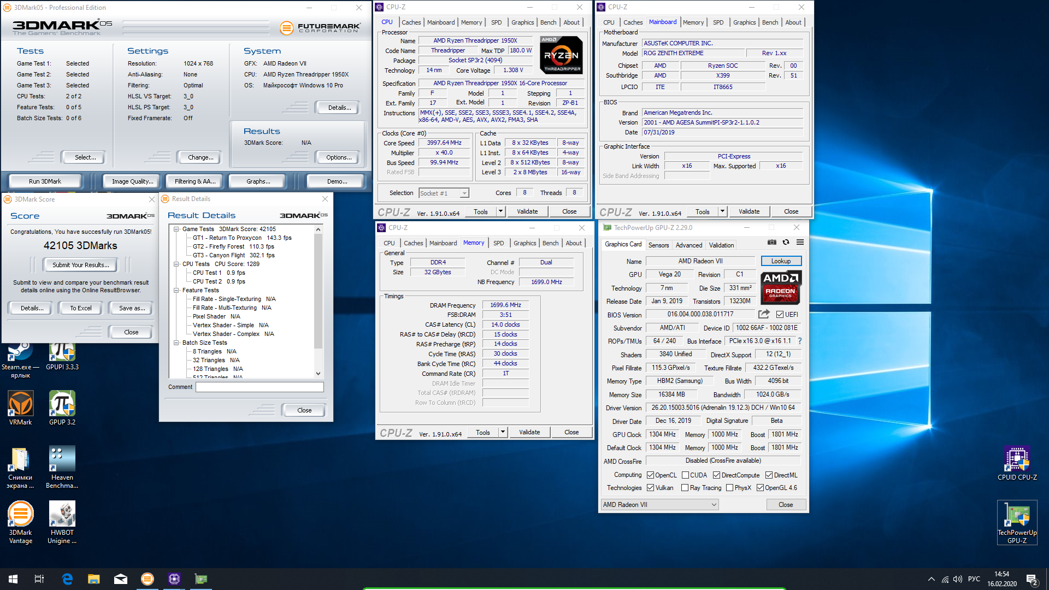
Task: Open Mail app from taskbar
Action: click(x=121, y=579)
